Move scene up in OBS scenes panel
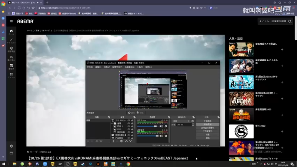The width and height of the screenshot is (297, 167). point(97,141)
